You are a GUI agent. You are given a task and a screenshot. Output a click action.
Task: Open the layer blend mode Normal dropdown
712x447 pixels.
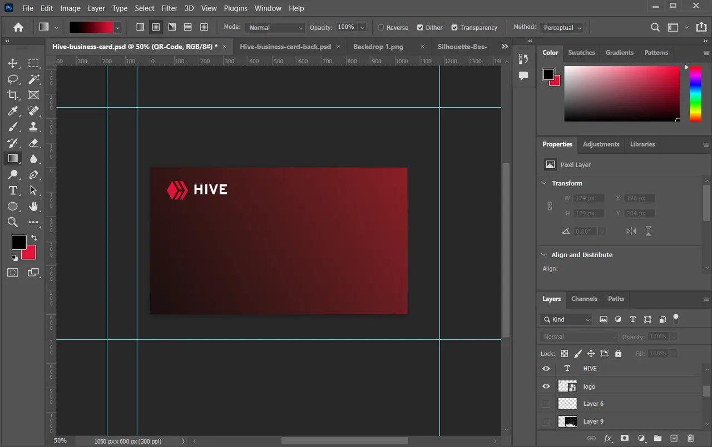578,336
